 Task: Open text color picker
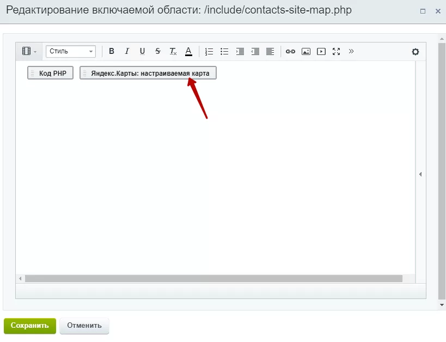tap(188, 51)
